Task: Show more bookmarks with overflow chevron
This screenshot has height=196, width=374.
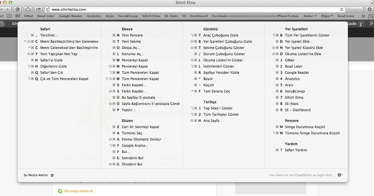Action: coord(363,16)
